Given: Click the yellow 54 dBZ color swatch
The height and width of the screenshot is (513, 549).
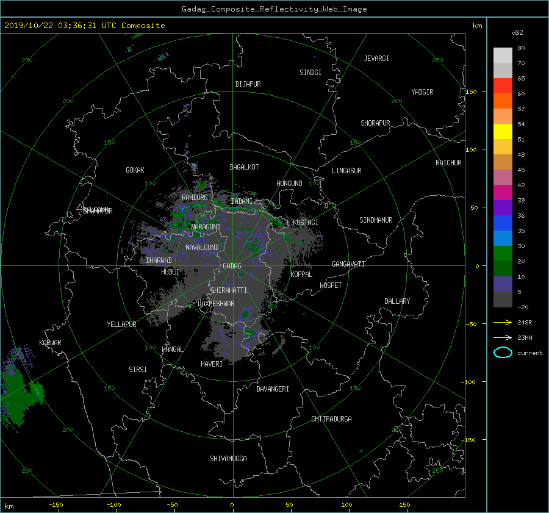Looking at the screenshot, I should [x=503, y=132].
